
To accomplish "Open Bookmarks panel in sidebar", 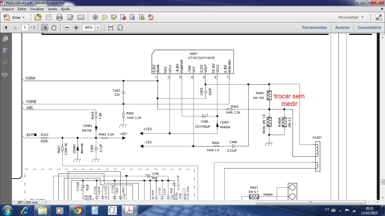I will [x=5, y=51].
